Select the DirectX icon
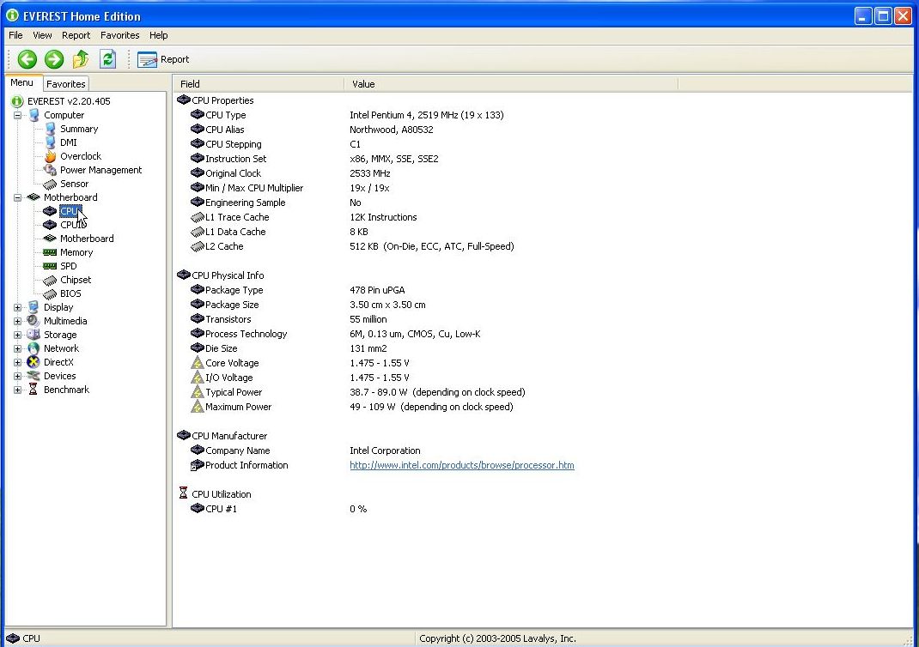Screen dimensions: 919x647 click(34, 362)
